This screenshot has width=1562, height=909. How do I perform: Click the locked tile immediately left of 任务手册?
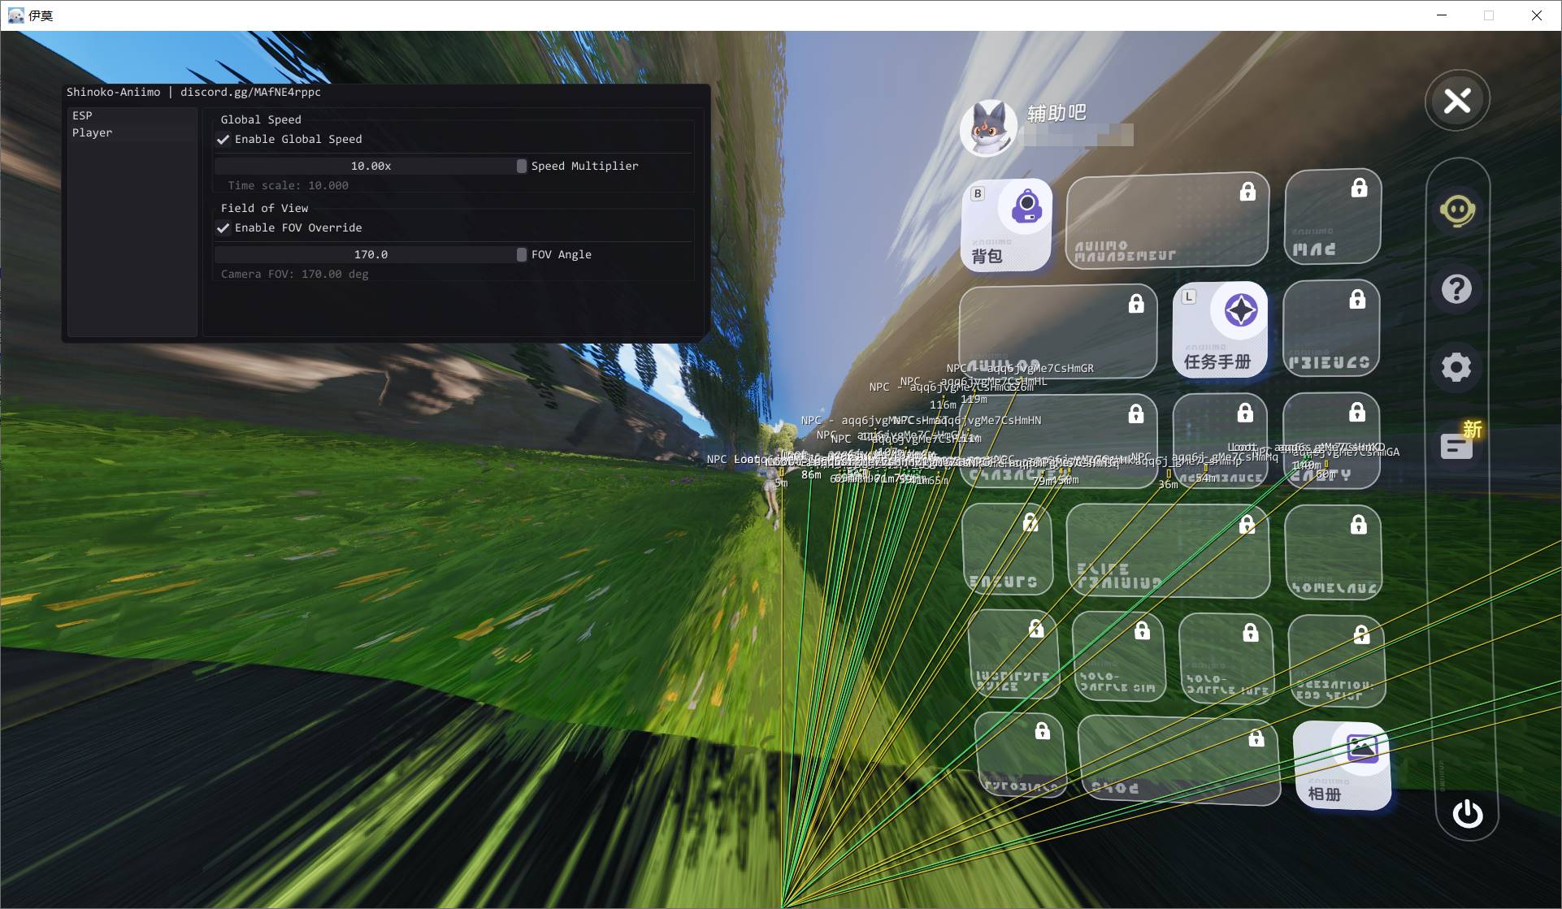(1058, 331)
